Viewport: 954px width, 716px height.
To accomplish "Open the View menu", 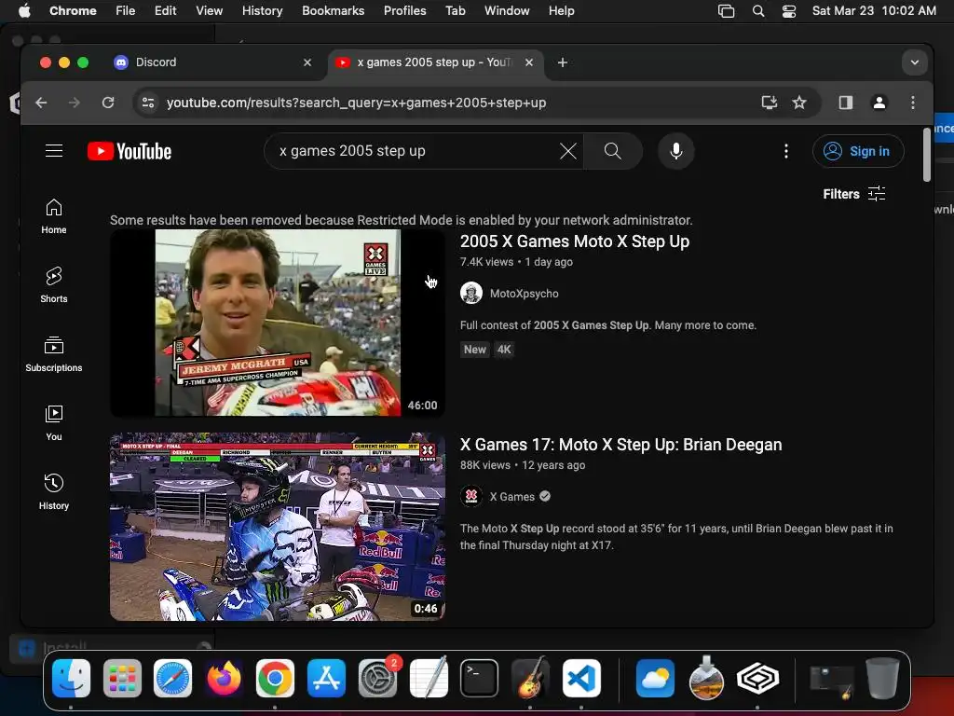I will (210, 11).
